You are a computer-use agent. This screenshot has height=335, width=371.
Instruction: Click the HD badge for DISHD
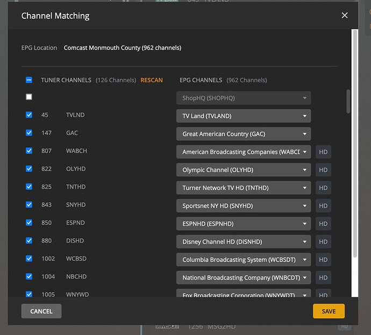[x=323, y=242]
